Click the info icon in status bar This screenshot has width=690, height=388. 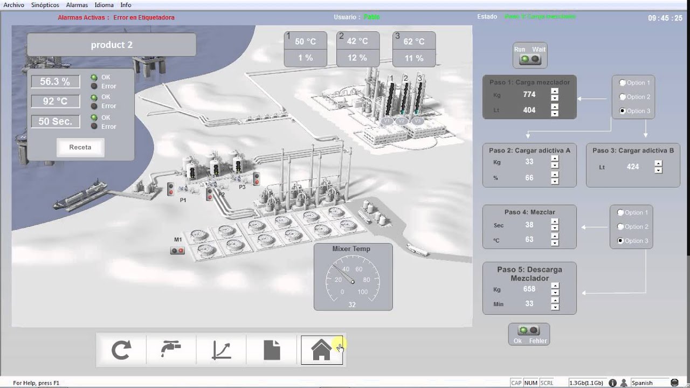click(613, 383)
